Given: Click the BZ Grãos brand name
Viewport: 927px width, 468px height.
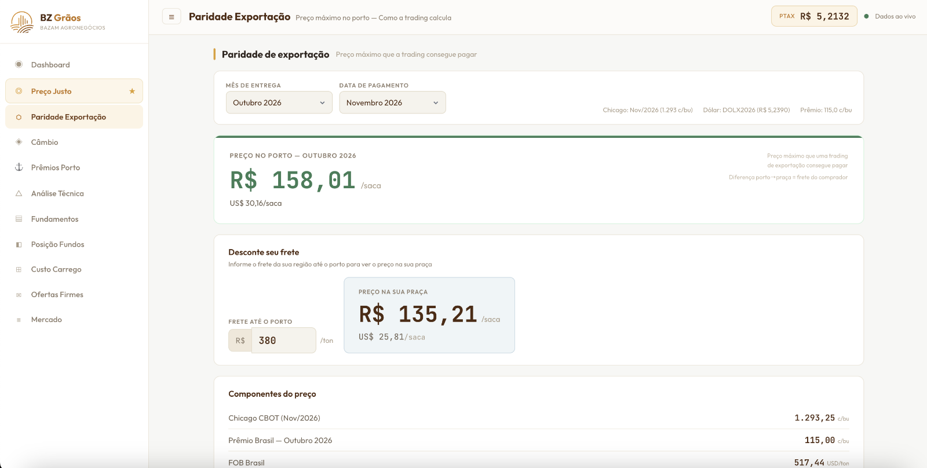Looking at the screenshot, I should (x=60, y=17).
